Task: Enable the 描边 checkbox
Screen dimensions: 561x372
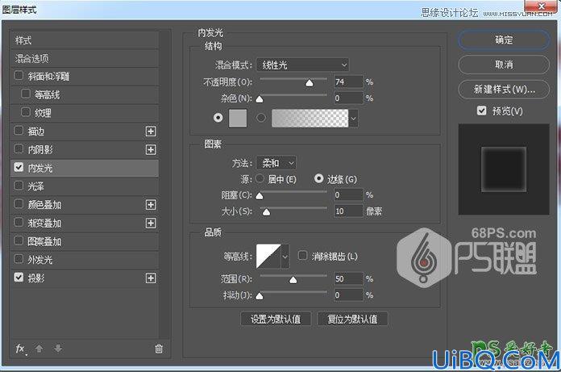Action: pos(19,131)
